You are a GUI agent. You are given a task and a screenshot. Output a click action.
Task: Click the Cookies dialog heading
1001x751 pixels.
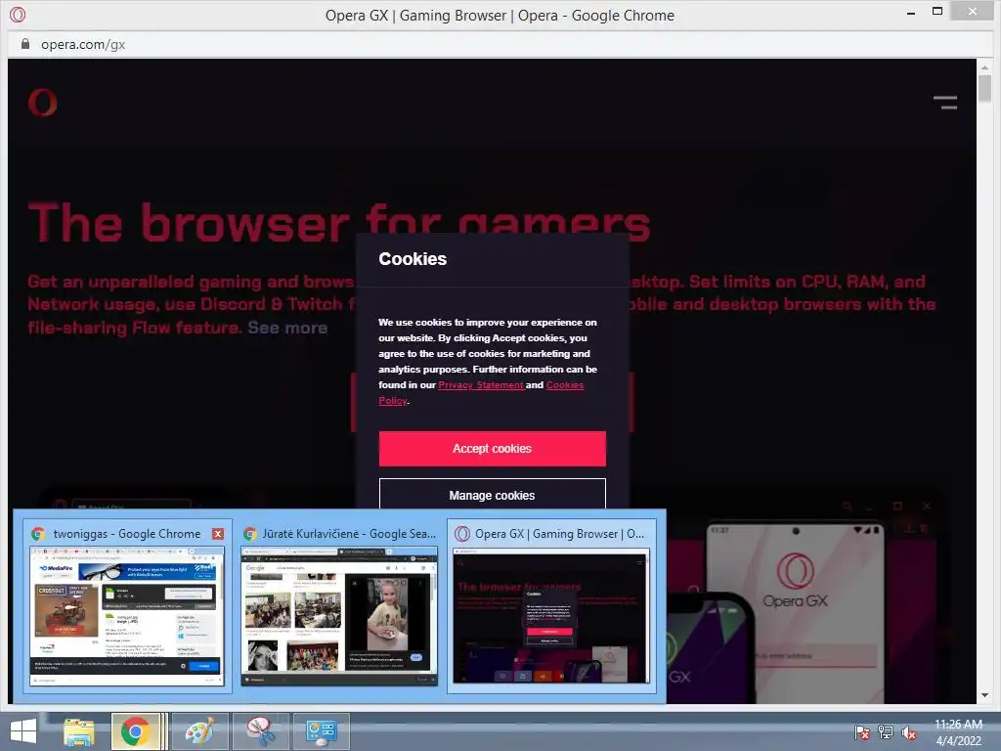pos(413,258)
